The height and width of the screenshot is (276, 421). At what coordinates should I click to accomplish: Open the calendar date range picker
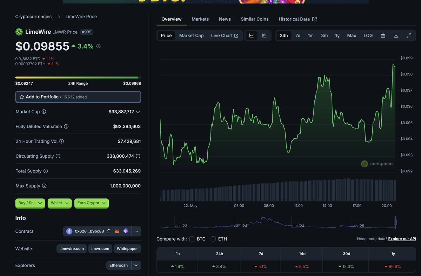pos(383,35)
